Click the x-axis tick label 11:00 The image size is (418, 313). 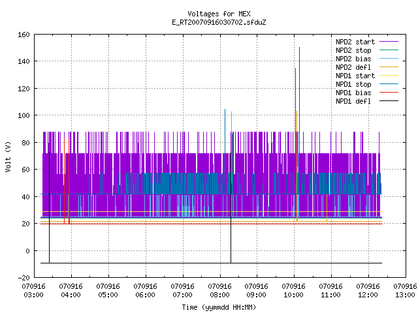coord(331,295)
